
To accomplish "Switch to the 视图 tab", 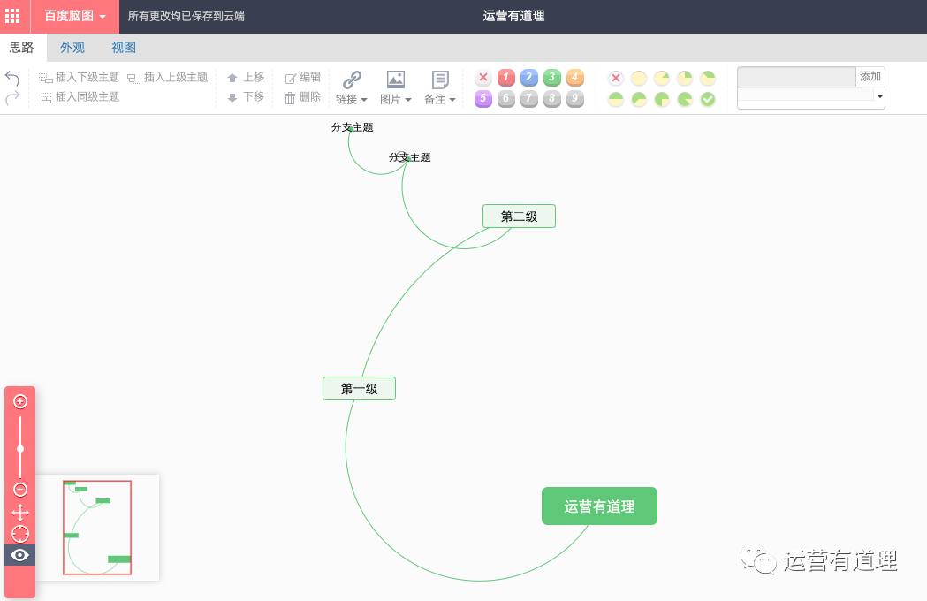I will point(124,48).
